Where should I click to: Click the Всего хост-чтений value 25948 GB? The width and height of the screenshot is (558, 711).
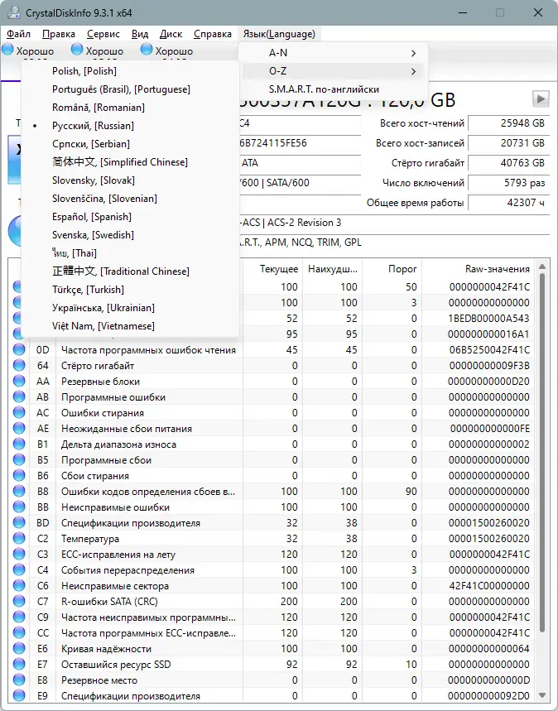pos(508,123)
